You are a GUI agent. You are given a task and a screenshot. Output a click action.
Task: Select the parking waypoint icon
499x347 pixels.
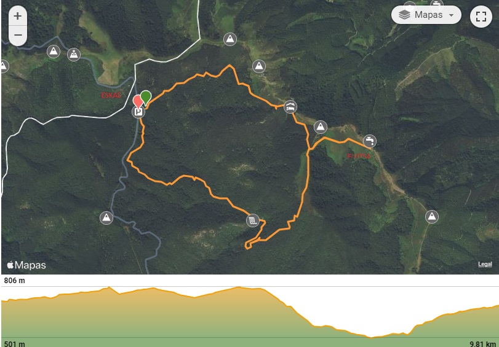[x=138, y=112]
